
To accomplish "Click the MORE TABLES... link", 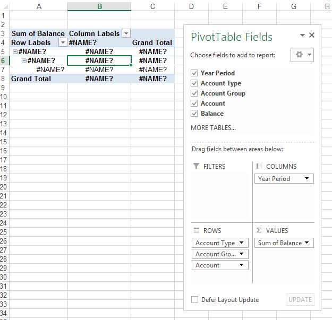I will click(x=213, y=128).
